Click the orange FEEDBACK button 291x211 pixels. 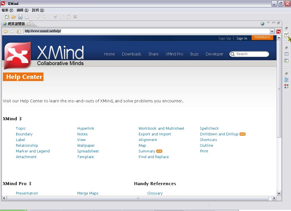[x=262, y=37]
